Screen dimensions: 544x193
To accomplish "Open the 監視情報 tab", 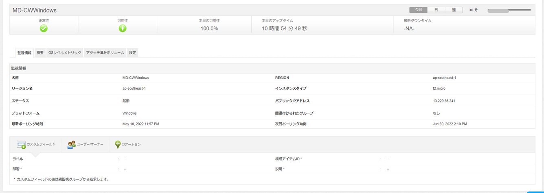I will 24,53.
